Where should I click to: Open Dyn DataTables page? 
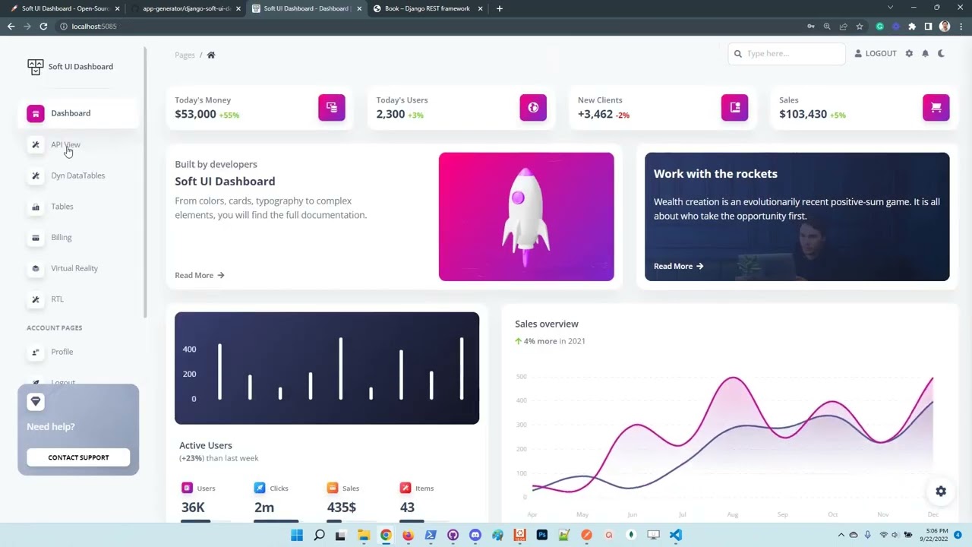pyautogui.click(x=78, y=175)
